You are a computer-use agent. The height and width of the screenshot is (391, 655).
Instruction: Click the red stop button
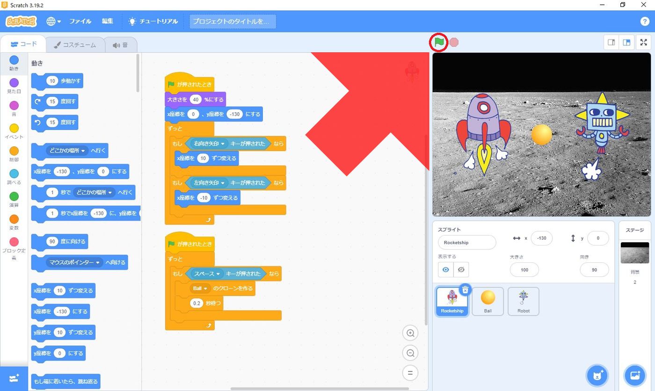point(454,43)
